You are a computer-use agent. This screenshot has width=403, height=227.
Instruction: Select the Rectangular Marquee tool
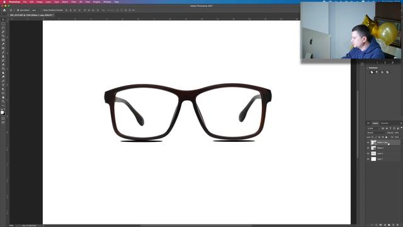[x=3, y=24]
